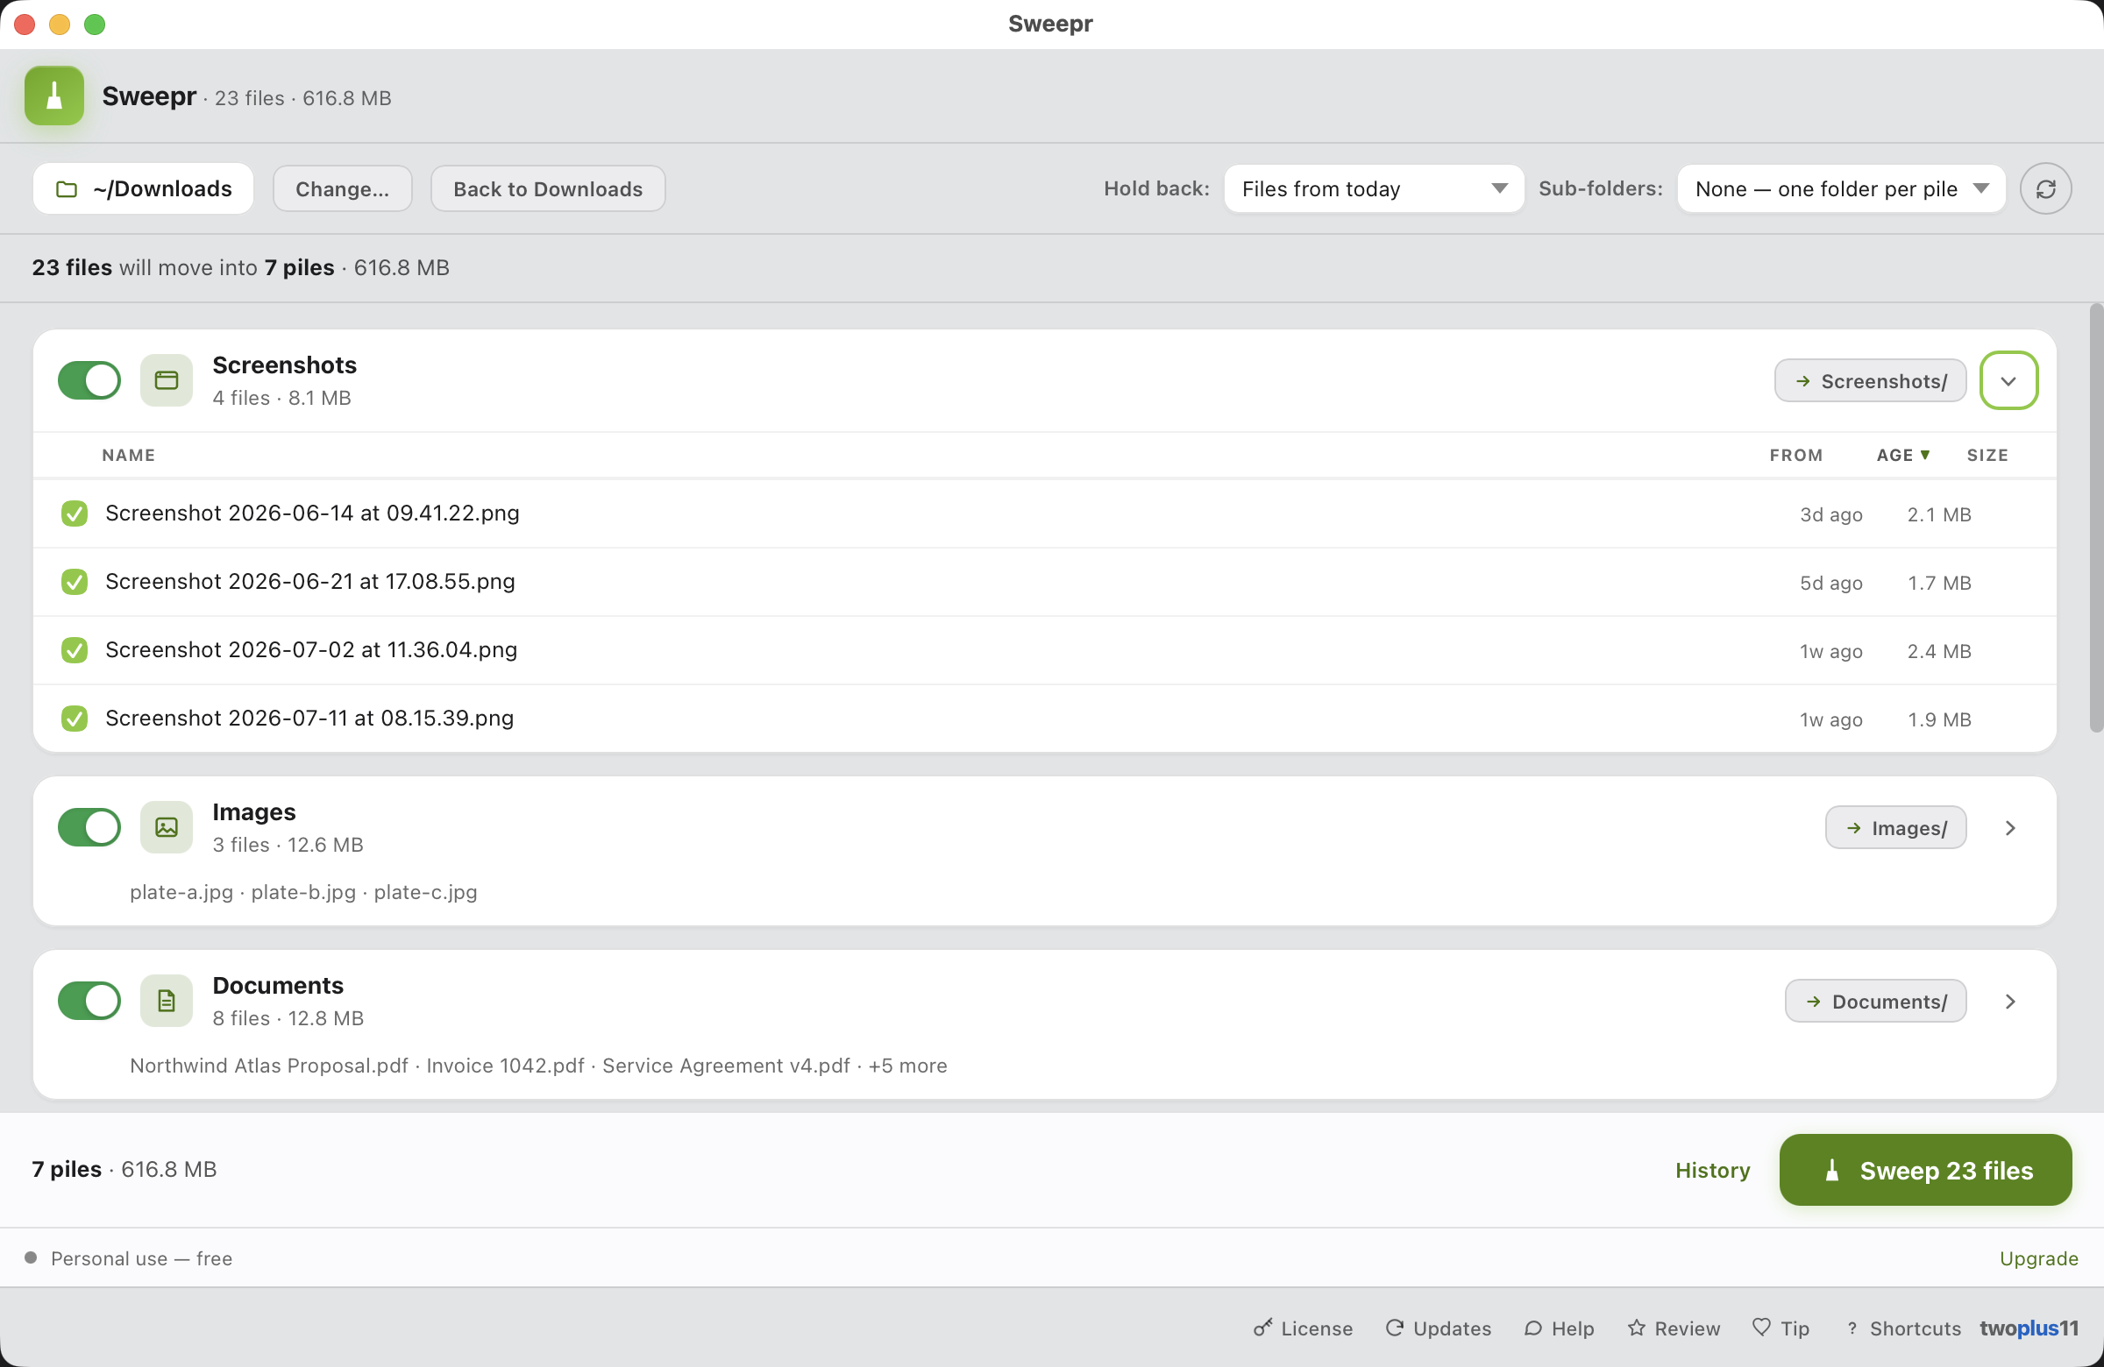Click the 3d ago age value

pyautogui.click(x=1830, y=514)
